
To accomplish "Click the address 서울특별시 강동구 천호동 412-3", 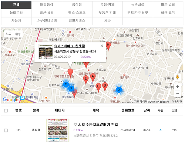I will coord(75,51).
